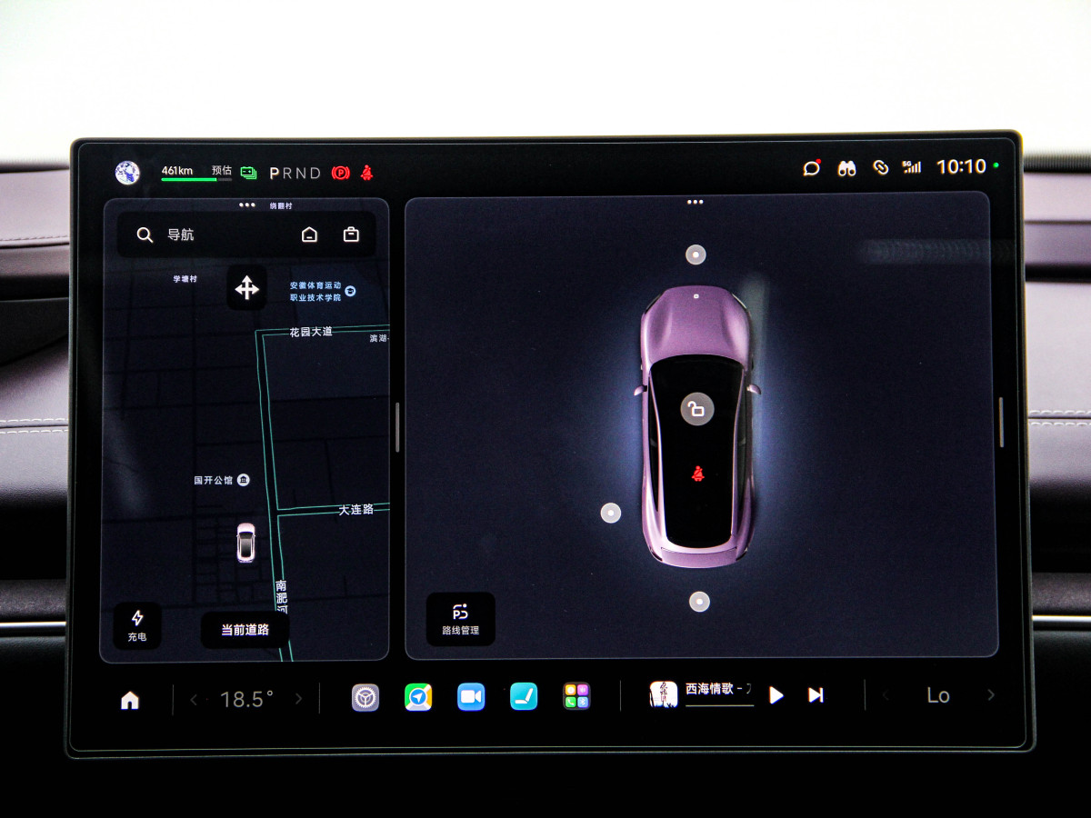Go to the home screen via dock
1091x818 pixels.
click(x=130, y=700)
